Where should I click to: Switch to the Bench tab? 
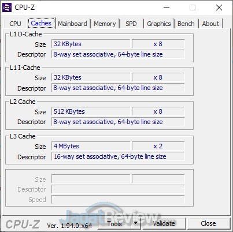[x=186, y=24]
